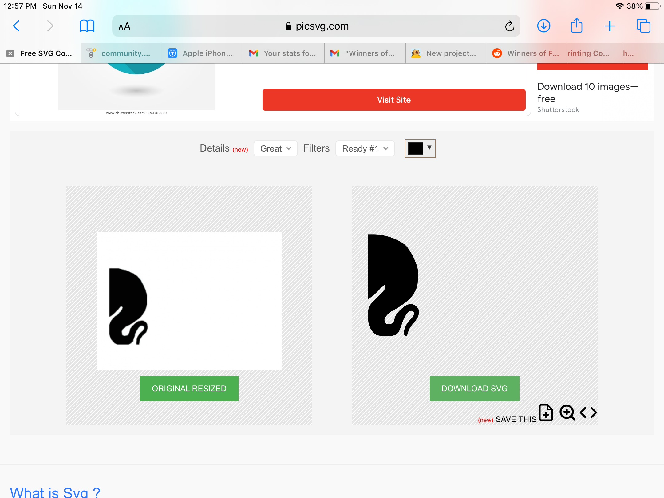Tap the share sheet icon
Screen dimensions: 664x498
576,26
